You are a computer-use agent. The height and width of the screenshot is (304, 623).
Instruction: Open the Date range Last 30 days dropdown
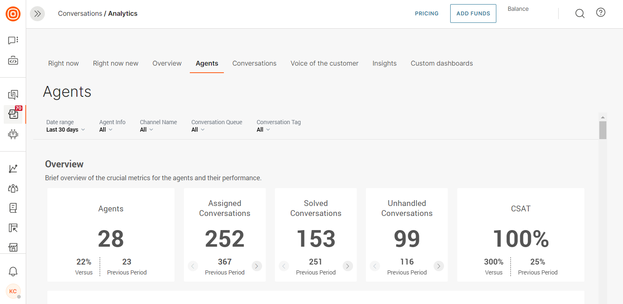tap(65, 130)
